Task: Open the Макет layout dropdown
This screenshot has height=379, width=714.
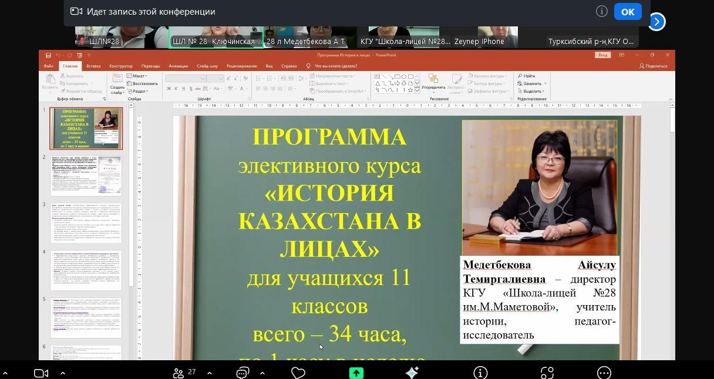Action: 139,76
